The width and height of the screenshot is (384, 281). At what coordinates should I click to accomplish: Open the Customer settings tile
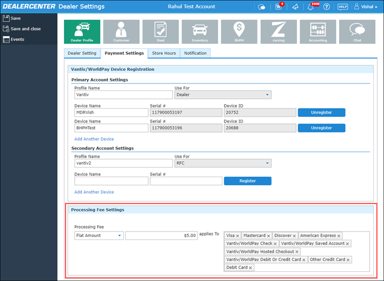tap(121, 32)
